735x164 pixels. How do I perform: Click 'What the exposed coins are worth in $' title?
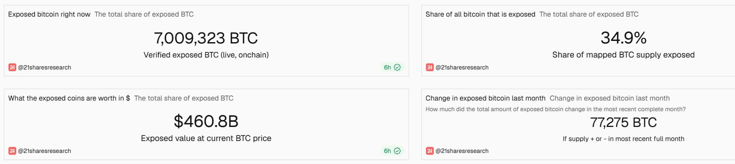[69, 98]
